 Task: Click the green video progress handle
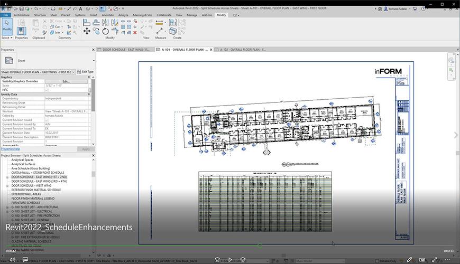tap(260, 246)
